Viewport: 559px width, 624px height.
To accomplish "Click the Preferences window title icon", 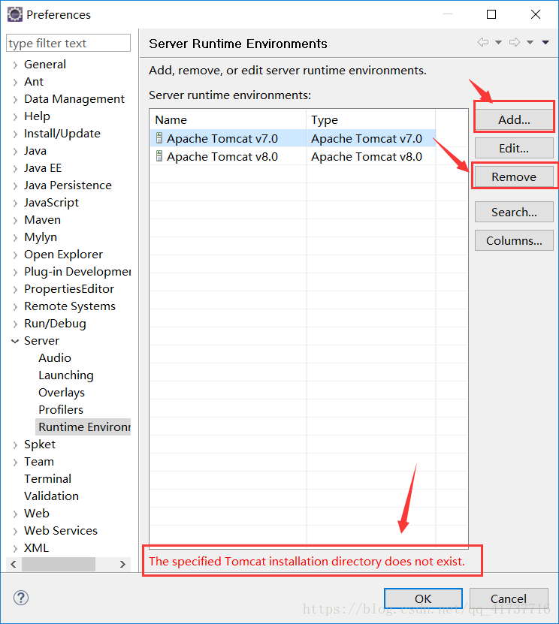I will (x=15, y=14).
